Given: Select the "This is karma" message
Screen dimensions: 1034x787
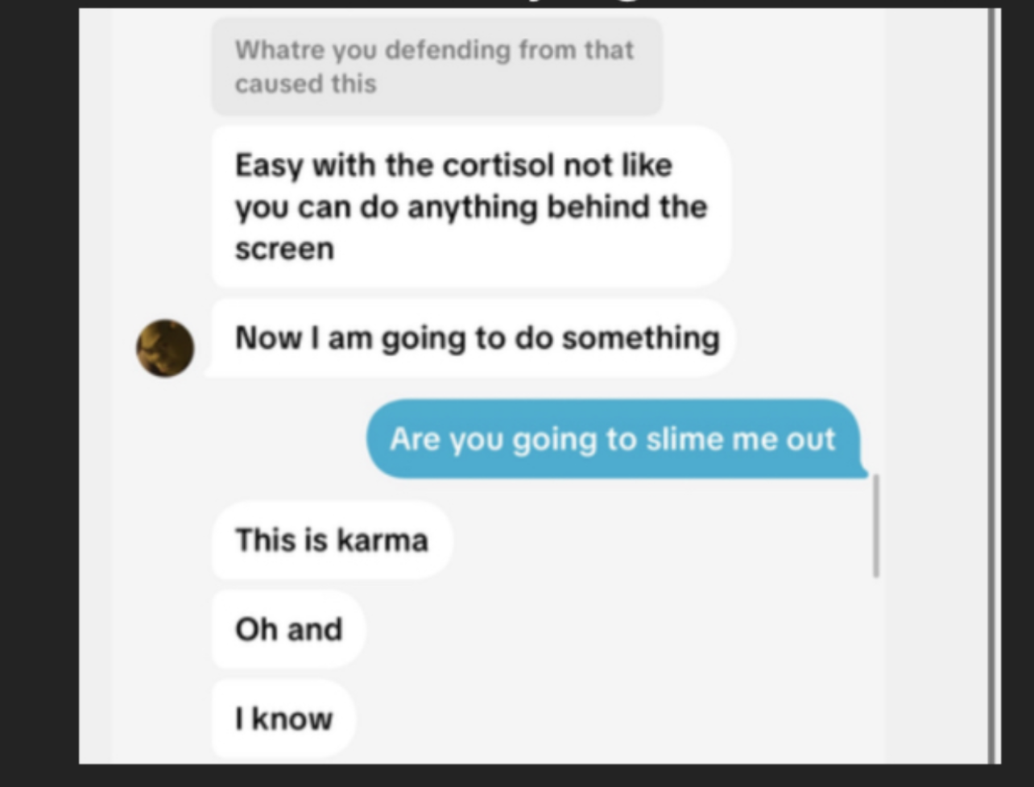Looking at the screenshot, I should click(x=332, y=540).
